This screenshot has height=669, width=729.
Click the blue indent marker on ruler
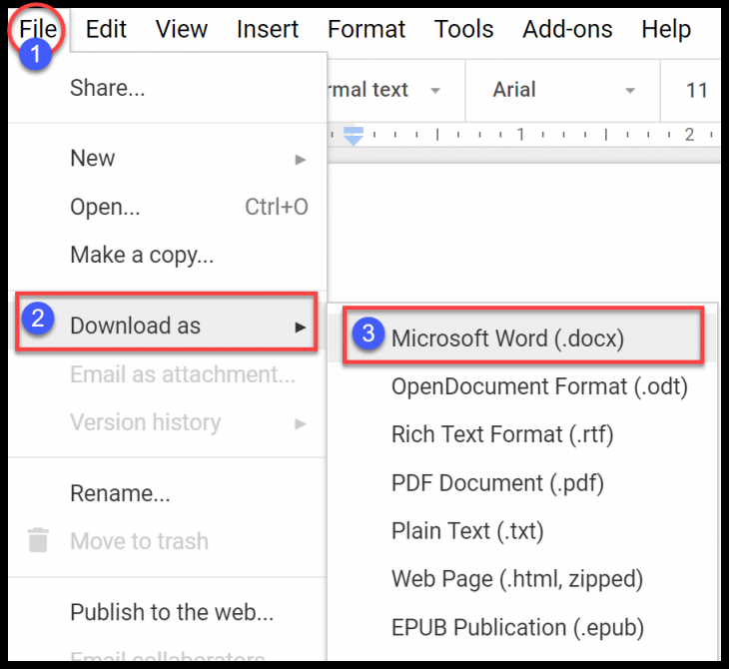tap(353, 136)
